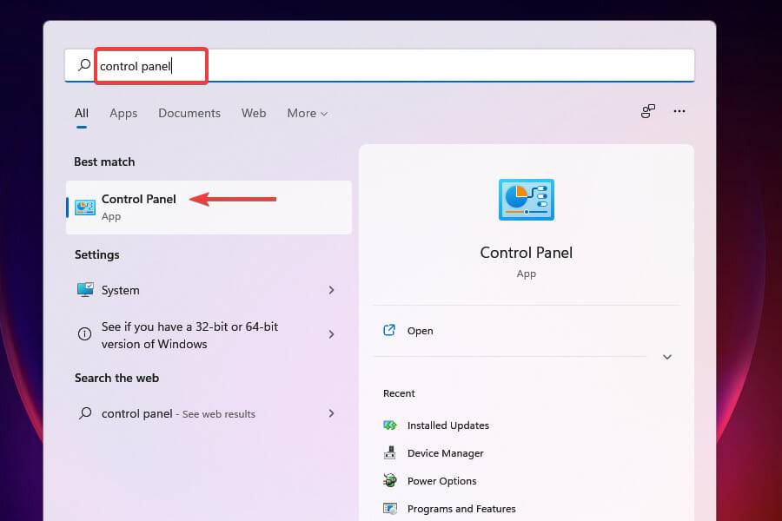
Task: Click the Installed Updates icon
Action: click(390, 425)
